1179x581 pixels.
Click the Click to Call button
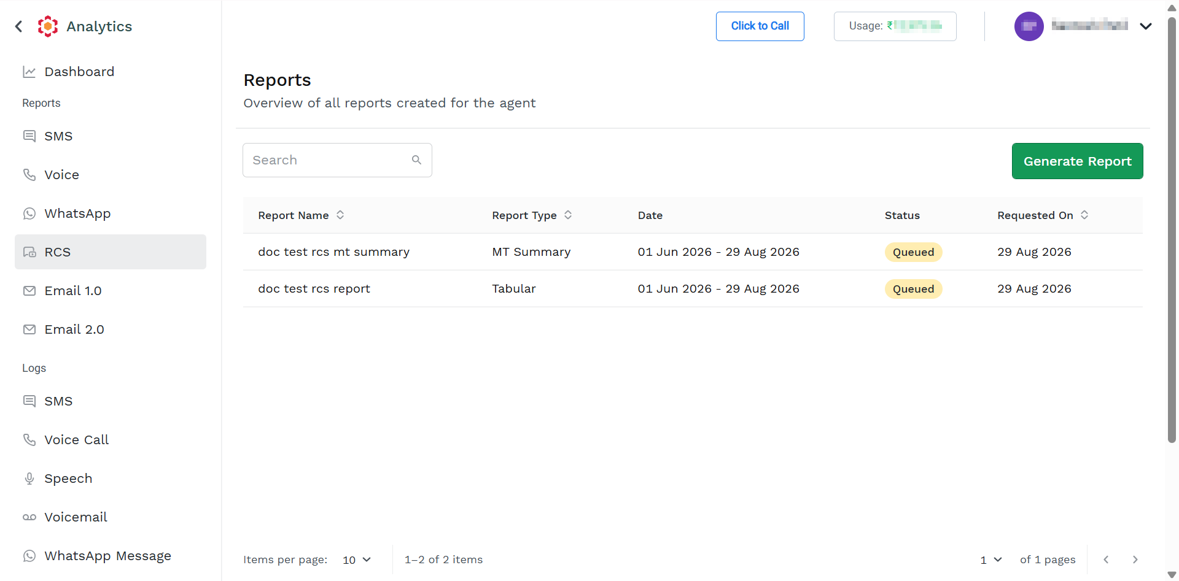coord(760,26)
